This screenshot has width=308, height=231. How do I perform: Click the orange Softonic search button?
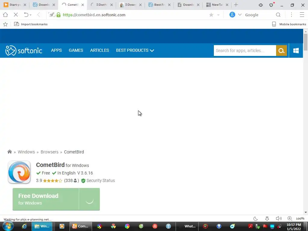point(282,51)
